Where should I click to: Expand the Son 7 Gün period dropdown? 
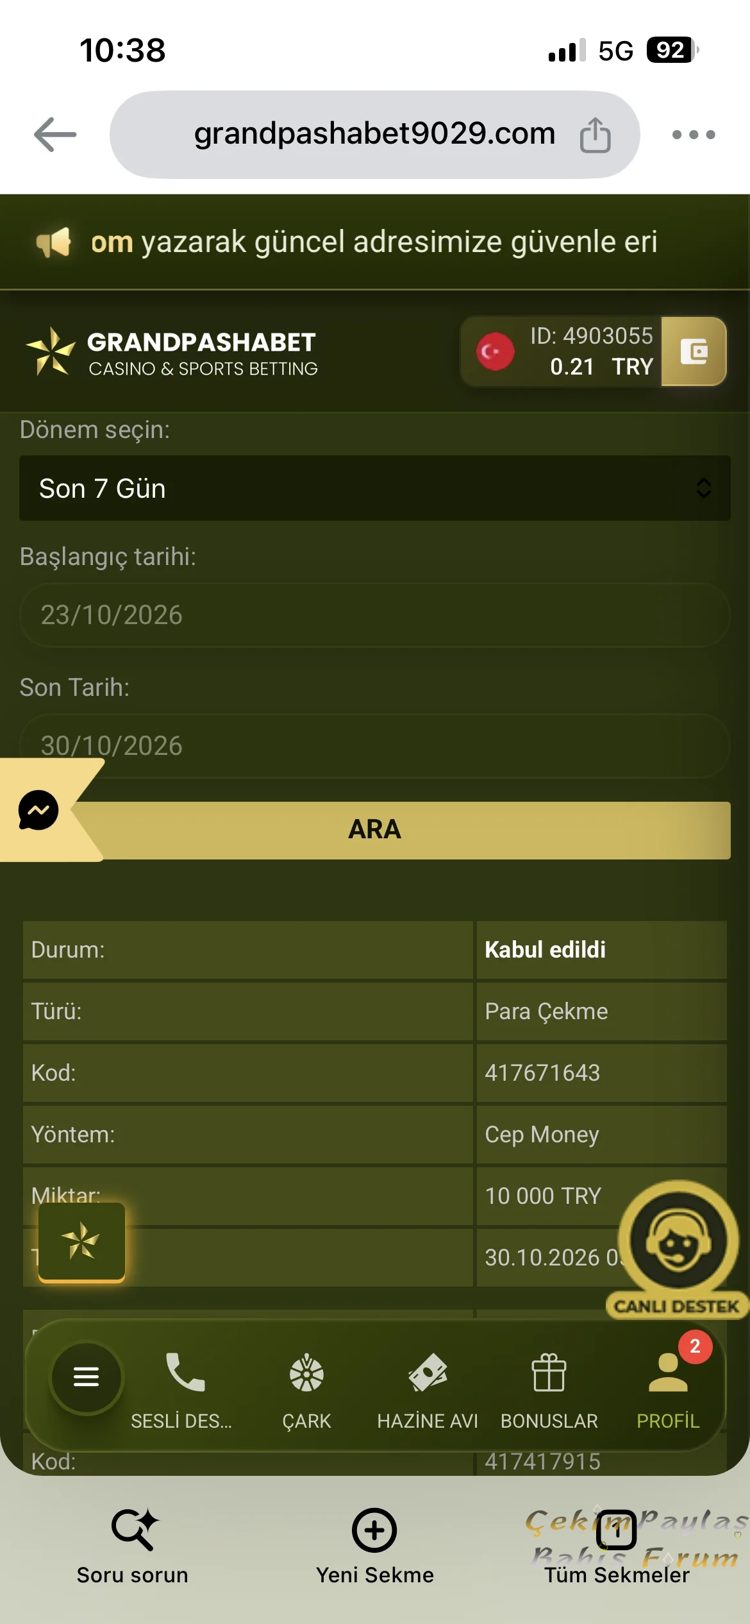tap(375, 488)
